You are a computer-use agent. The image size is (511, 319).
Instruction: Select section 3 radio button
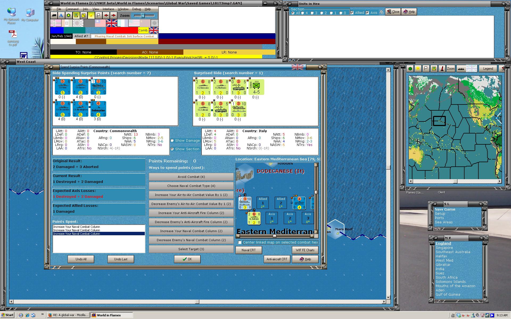click(x=312, y=13)
